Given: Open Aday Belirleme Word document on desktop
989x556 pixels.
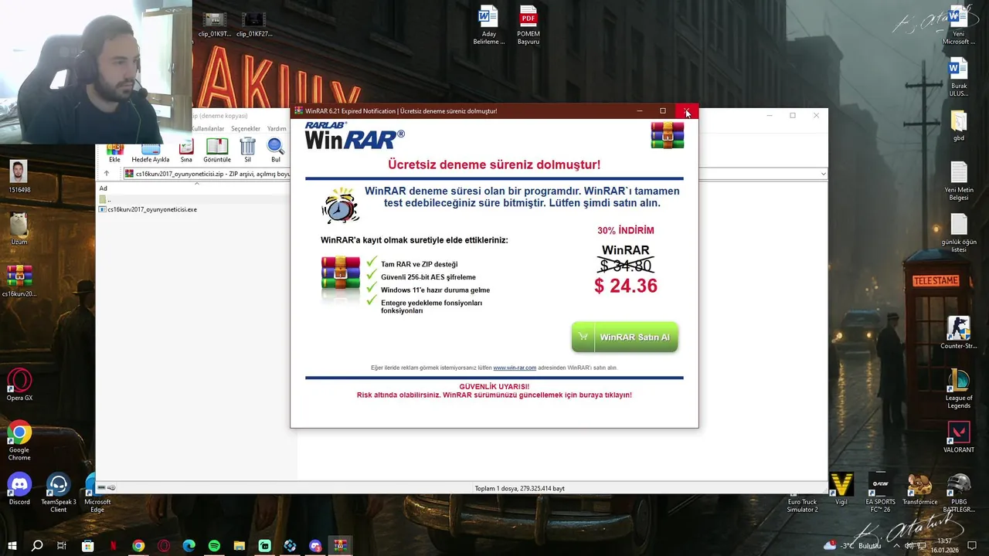Looking at the screenshot, I should tap(488, 25).
